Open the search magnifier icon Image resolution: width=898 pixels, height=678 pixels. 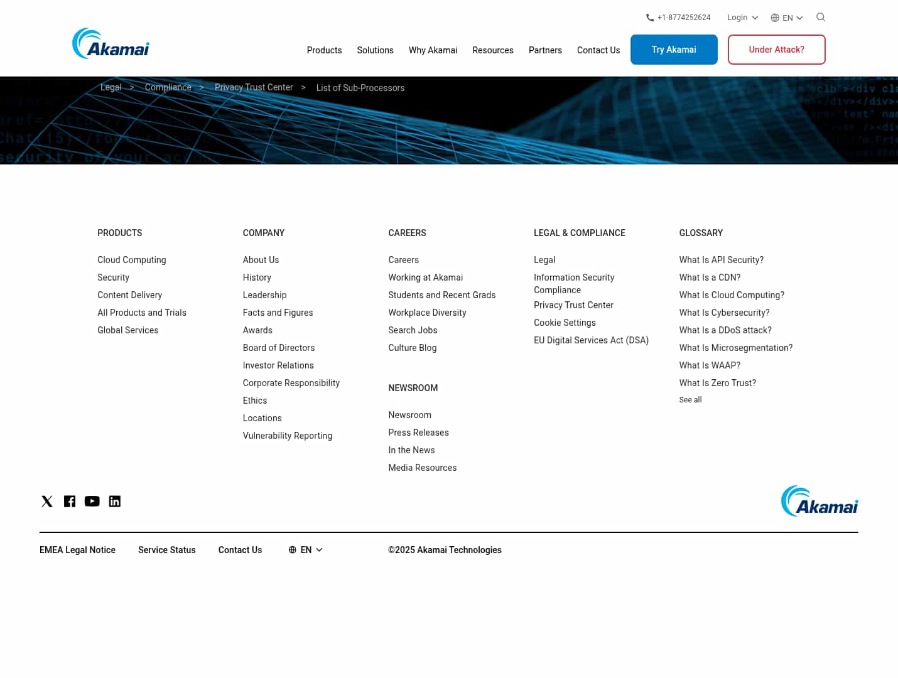coord(821,17)
